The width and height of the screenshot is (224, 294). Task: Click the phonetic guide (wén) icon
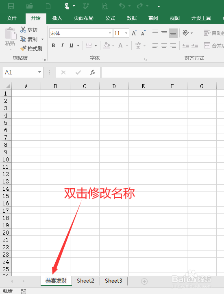(138, 46)
